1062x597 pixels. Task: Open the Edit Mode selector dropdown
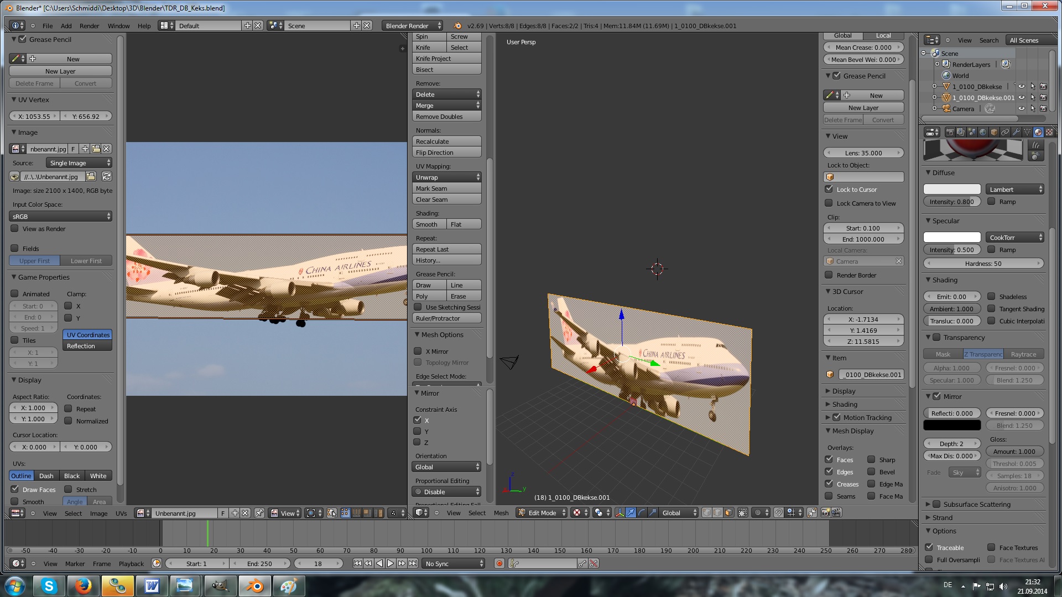point(542,512)
